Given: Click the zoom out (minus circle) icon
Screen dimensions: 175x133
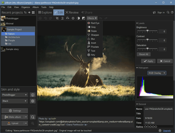Looking at the screenshot, I should click(40, 18).
